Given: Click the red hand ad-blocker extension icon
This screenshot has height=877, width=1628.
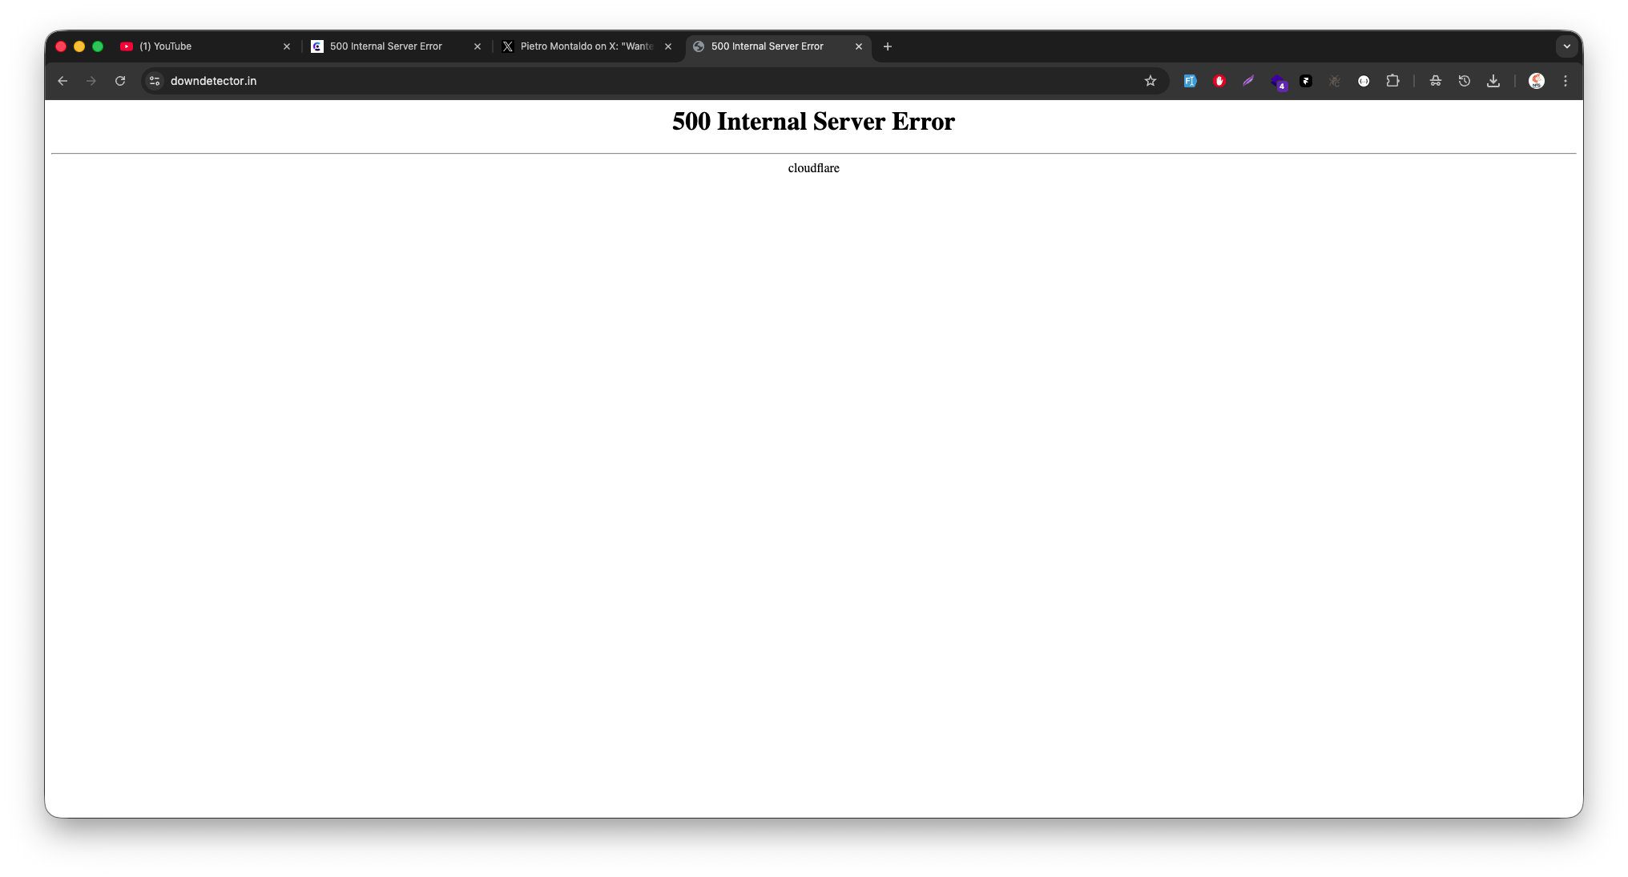Looking at the screenshot, I should (1219, 81).
